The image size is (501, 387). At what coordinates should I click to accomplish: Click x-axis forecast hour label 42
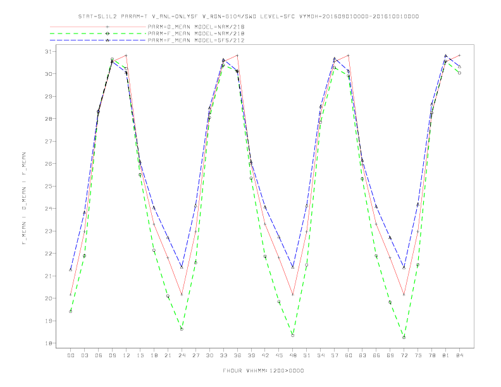[265, 355]
